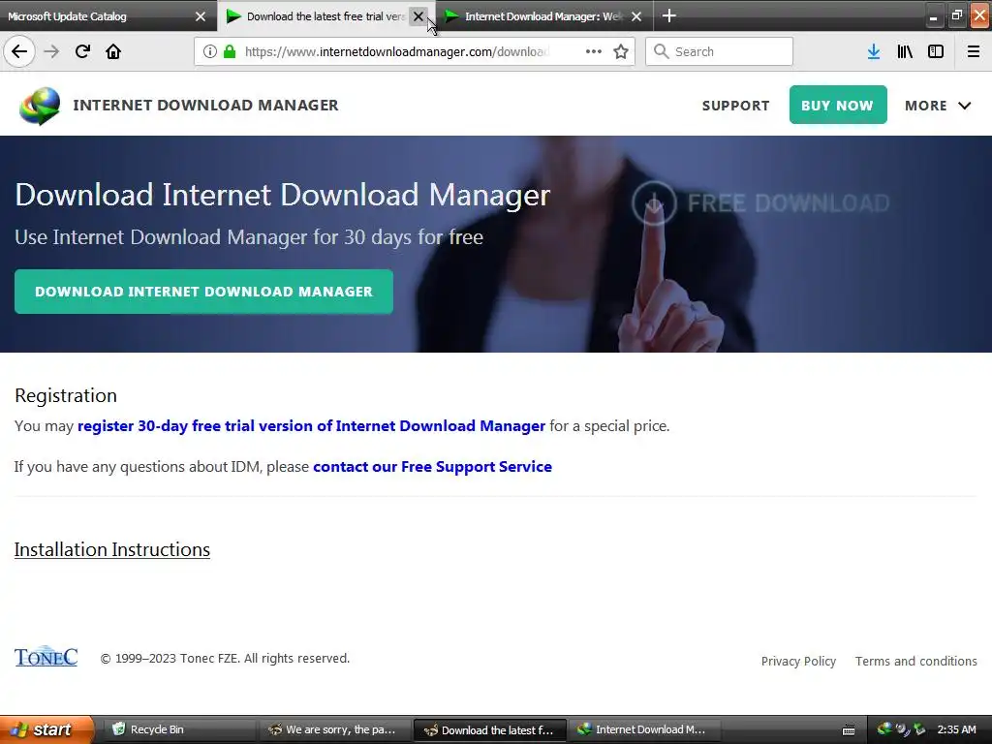Open Firefox hamburger menu
This screenshot has width=992, height=744.
[x=974, y=52]
